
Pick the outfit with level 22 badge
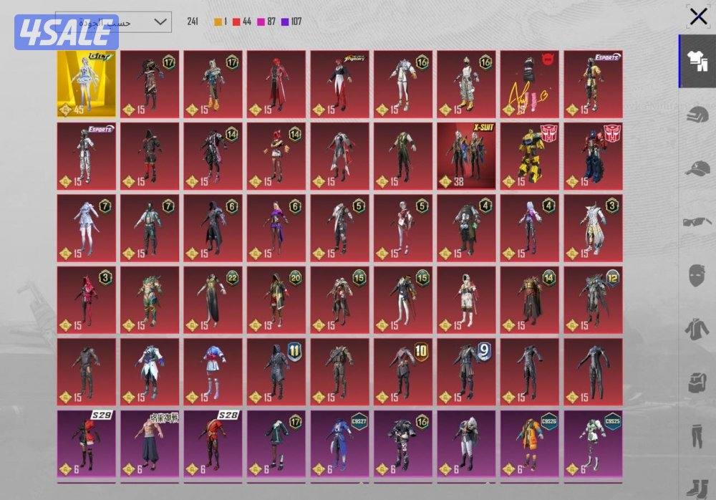tap(213, 299)
